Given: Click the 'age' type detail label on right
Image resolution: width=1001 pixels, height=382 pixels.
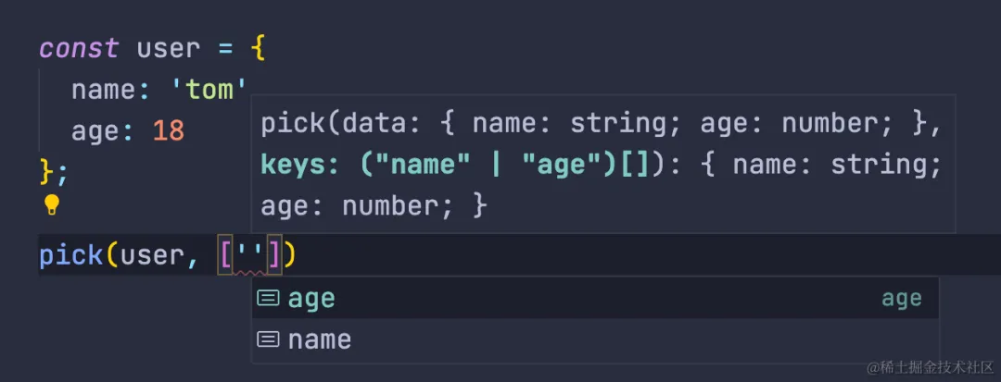Looking at the screenshot, I should tap(901, 299).
